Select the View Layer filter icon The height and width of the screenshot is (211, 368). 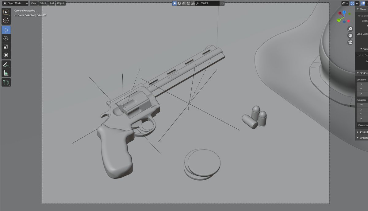[174, 3]
